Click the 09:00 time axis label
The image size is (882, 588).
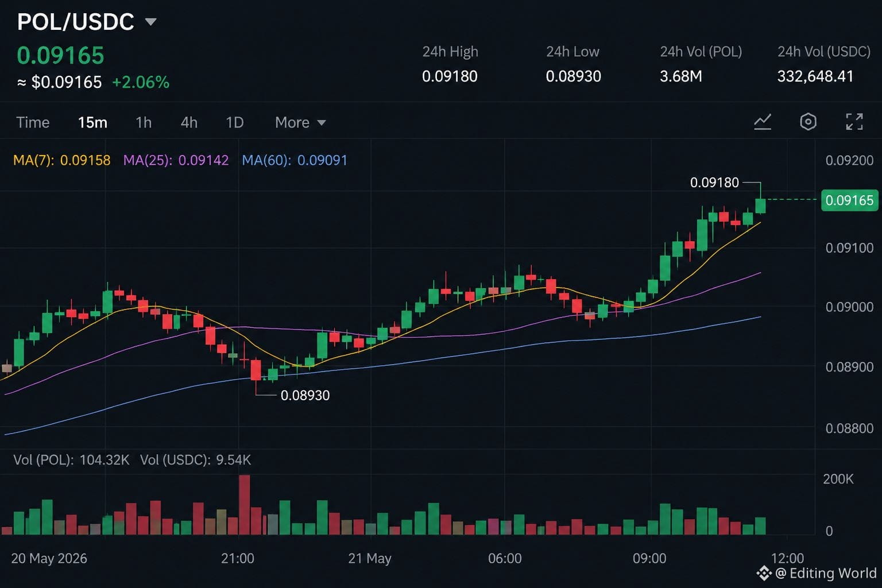click(x=649, y=558)
